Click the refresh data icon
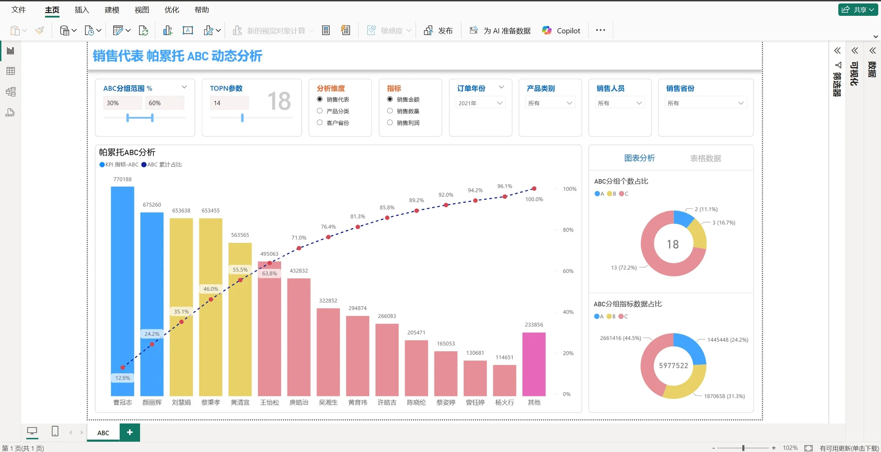 click(144, 30)
